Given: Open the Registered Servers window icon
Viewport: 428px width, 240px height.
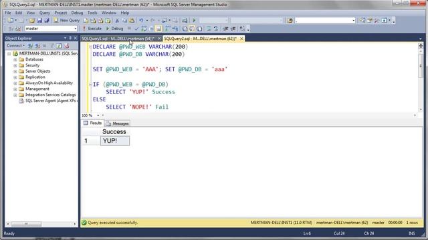Looking at the screenshot, I should coord(362,21).
